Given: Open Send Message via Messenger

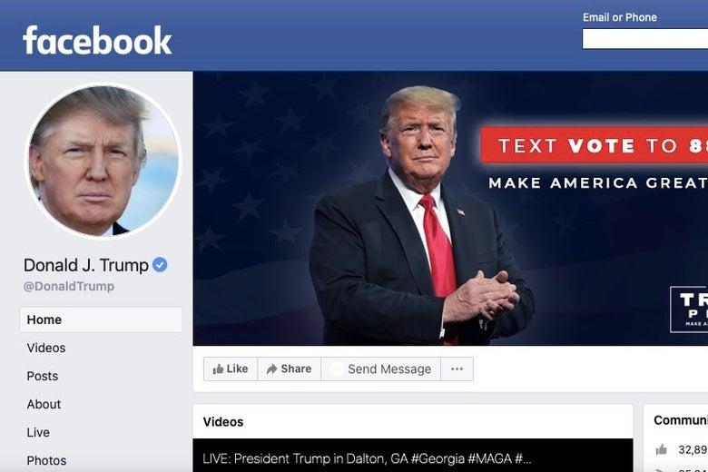Looking at the screenshot, I should pos(380,369).
